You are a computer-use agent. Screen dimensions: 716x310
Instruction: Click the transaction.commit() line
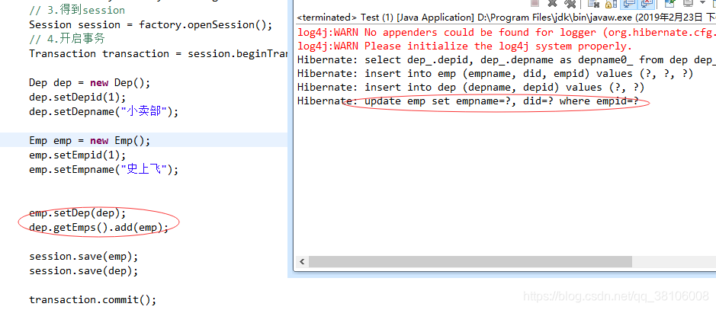[93, 299]
